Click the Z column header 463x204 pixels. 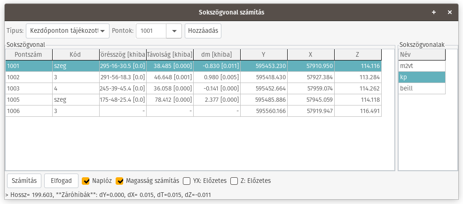click(x=358, y=55)
